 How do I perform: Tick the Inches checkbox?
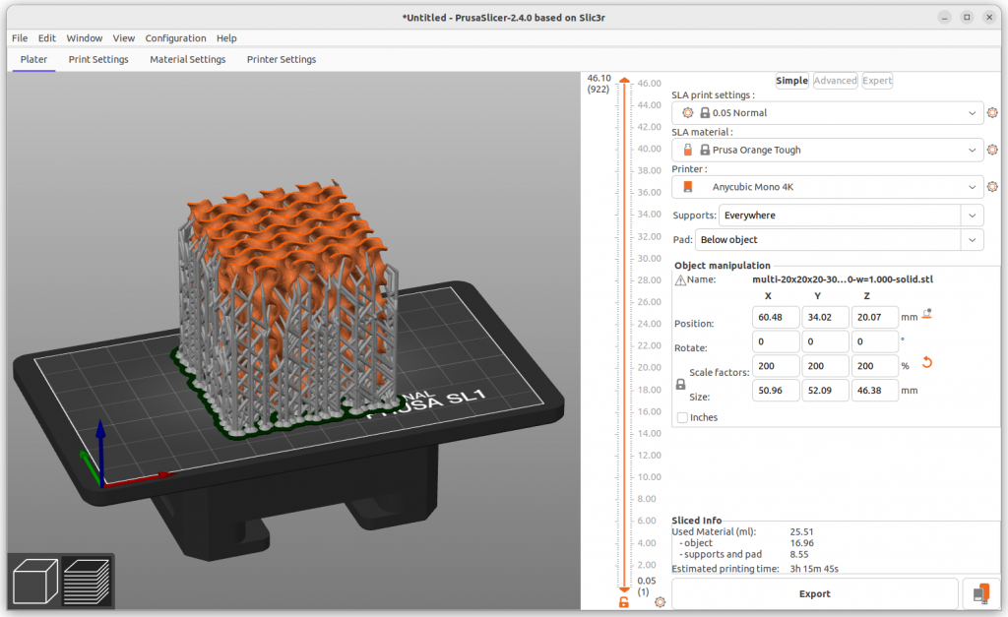(682, 418)
